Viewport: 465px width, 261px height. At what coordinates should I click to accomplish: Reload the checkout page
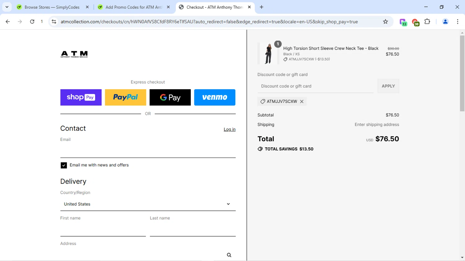pyautogui.click(x=32, y=22)
